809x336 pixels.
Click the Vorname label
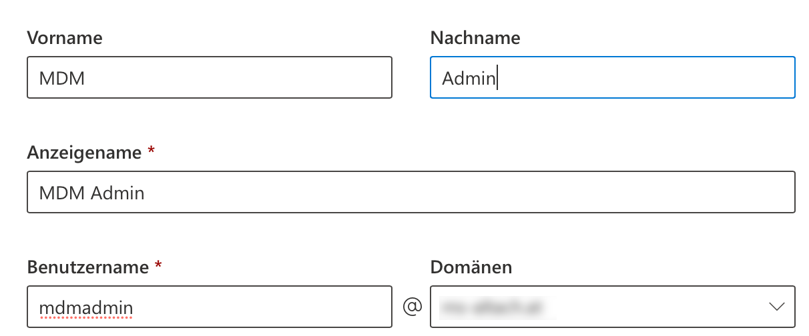(x=65, y=38)
